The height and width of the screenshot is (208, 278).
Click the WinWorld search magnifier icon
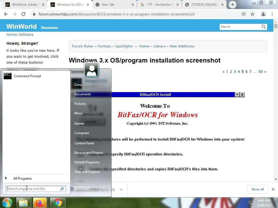tap(264, 27)
